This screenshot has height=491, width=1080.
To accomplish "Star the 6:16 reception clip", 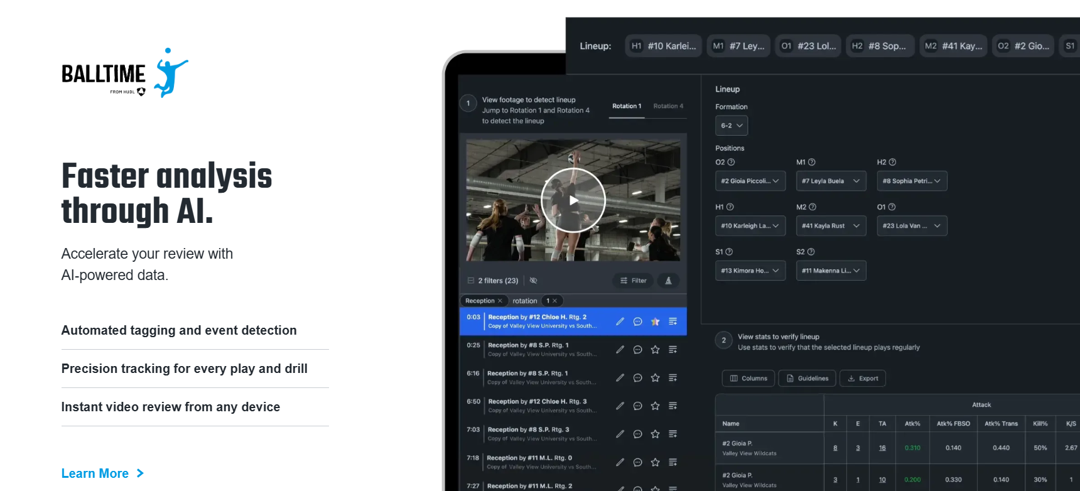I will pos(655,378).
